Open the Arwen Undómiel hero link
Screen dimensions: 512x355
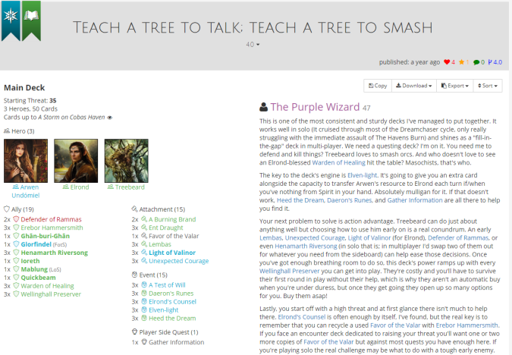click(26, 191)
